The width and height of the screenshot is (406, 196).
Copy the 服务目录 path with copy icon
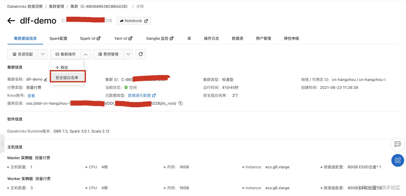[x=181, y=103]
